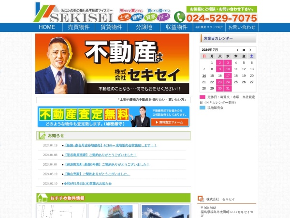Screen dimensions: 290x218
Task: Select July 2 on calendar
Action: tap(220, 62)
